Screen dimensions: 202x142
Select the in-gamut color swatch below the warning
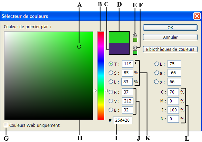(135, 40)
